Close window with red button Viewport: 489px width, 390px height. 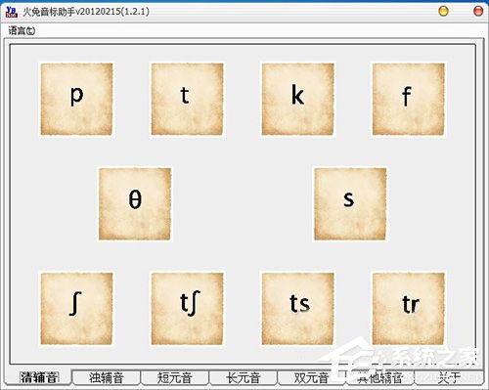pyautogui.click(x=478, y=12)
